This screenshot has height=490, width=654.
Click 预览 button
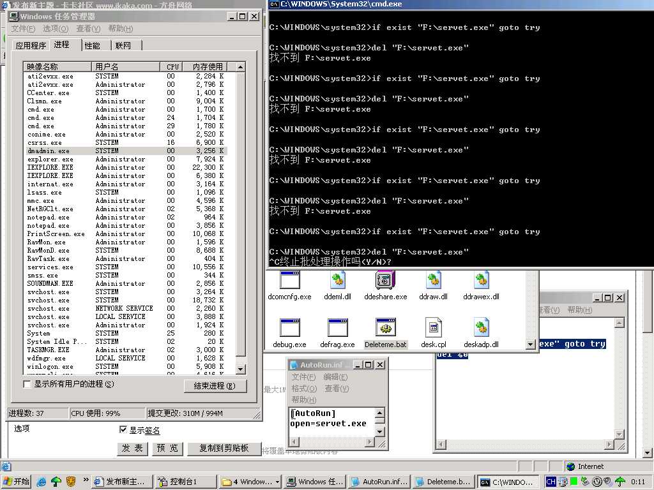coord(167,449)
